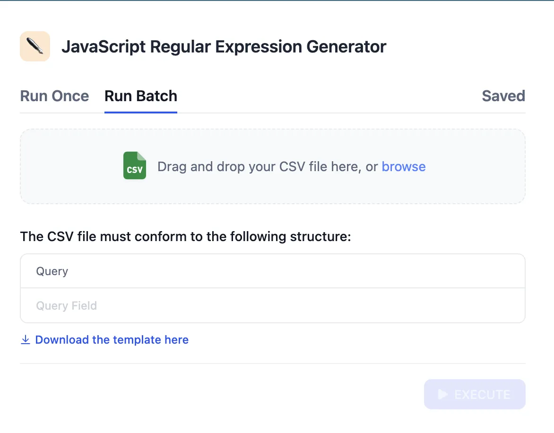554x433 pixels.
Task: Click the pen app icon
Action: pos(35,46)
